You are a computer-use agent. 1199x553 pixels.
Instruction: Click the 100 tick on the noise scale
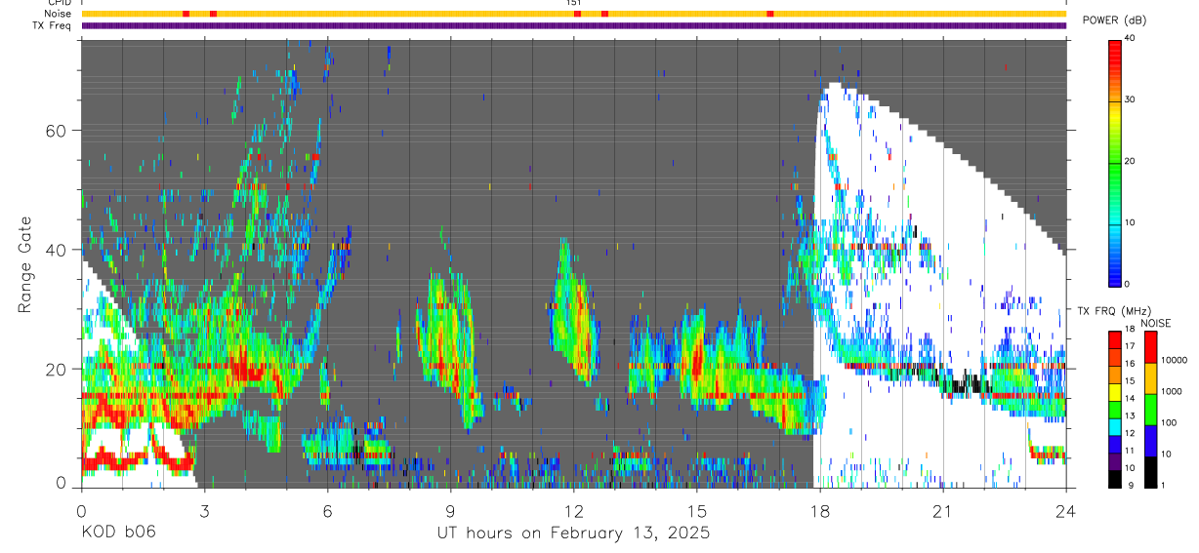[x=1171, y=422]
